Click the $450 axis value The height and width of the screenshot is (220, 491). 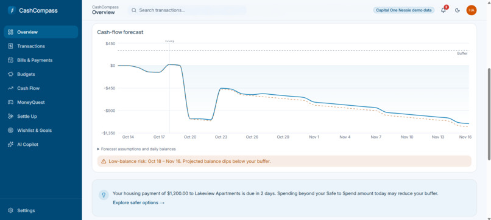110,43
